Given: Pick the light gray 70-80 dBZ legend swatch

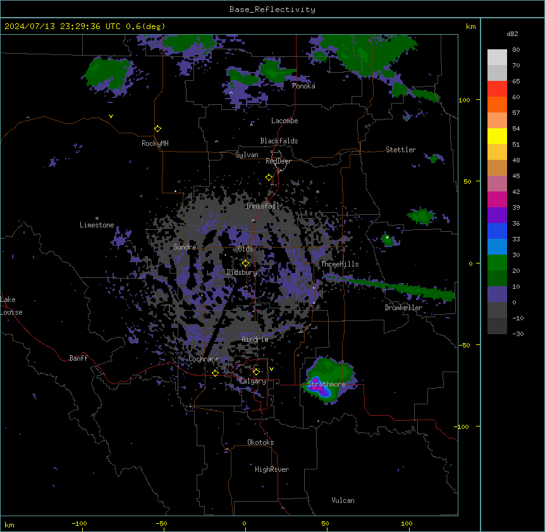Looking at the screenshot, I should (497, 57).
